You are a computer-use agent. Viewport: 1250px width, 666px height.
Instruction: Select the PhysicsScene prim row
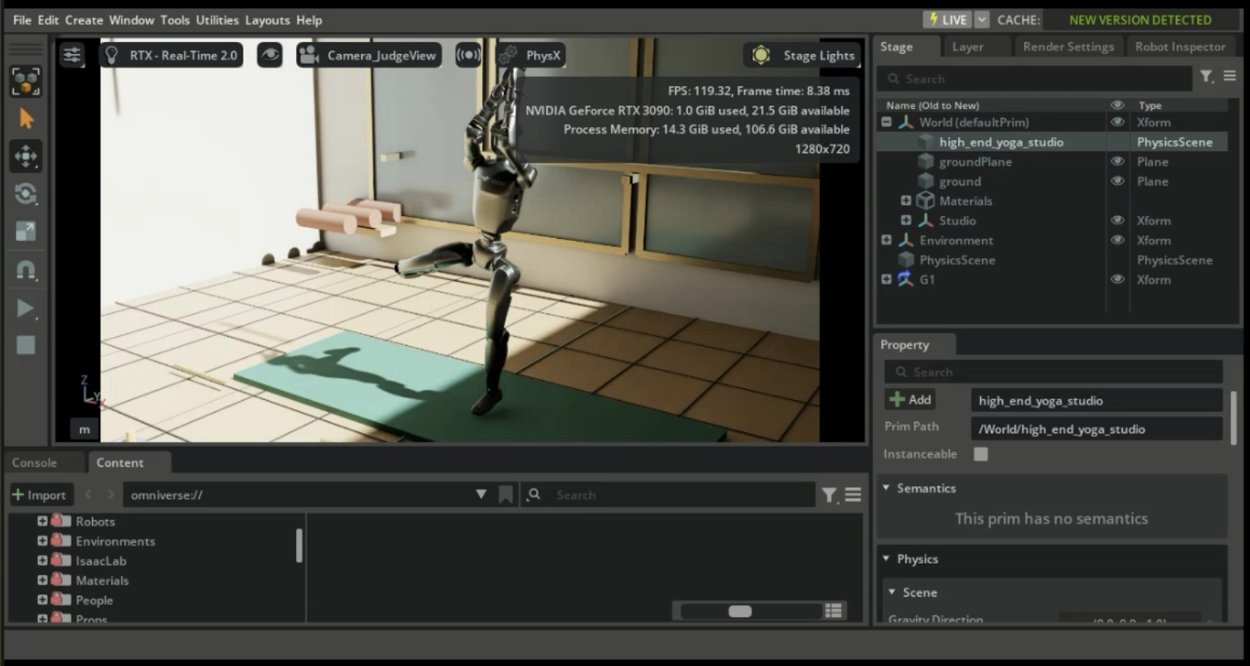pos(1052,260)
